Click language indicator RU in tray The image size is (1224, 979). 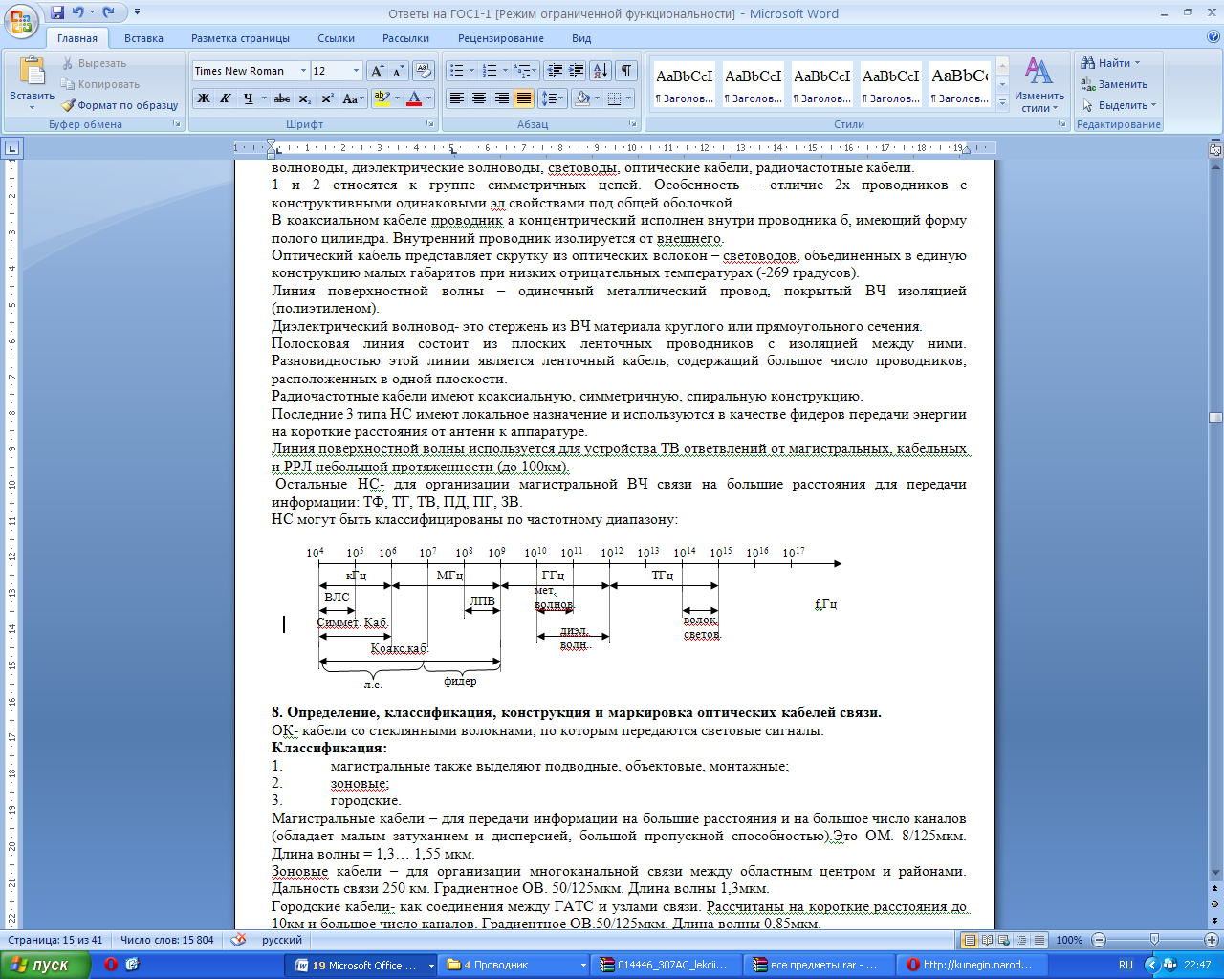[1126, 965]
